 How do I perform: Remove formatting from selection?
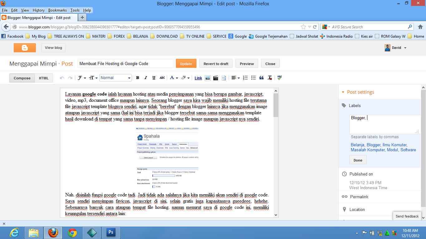coord(270,78)
